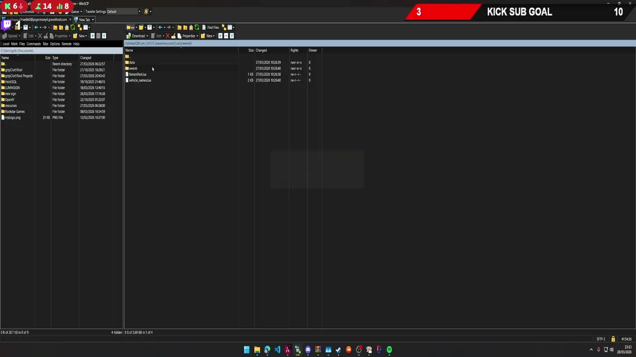This screenshot has height=357, width=636.
Task: Open the New Tab dropdown arrow
Action: [92, 19]
